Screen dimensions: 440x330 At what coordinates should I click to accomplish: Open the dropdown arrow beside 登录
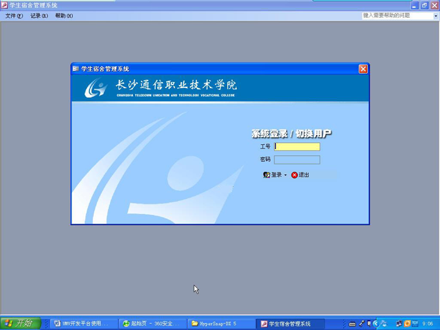tap(285, 175)
